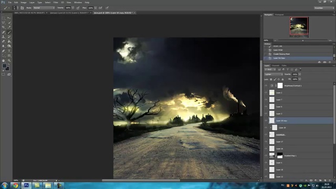The width and height of the screenshot is (336, 189).
Task: Change screen mode via toolbox icon
Action: point(9,75)
